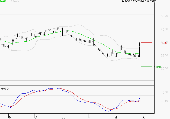Click the MA20 legend label
The width and height of the screenshot is (170, 119).
pos(3,1)
